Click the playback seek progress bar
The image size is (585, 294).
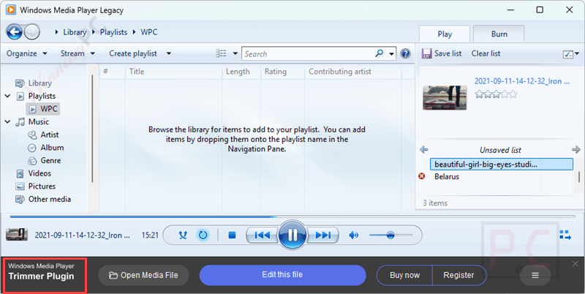click(292, 216)
